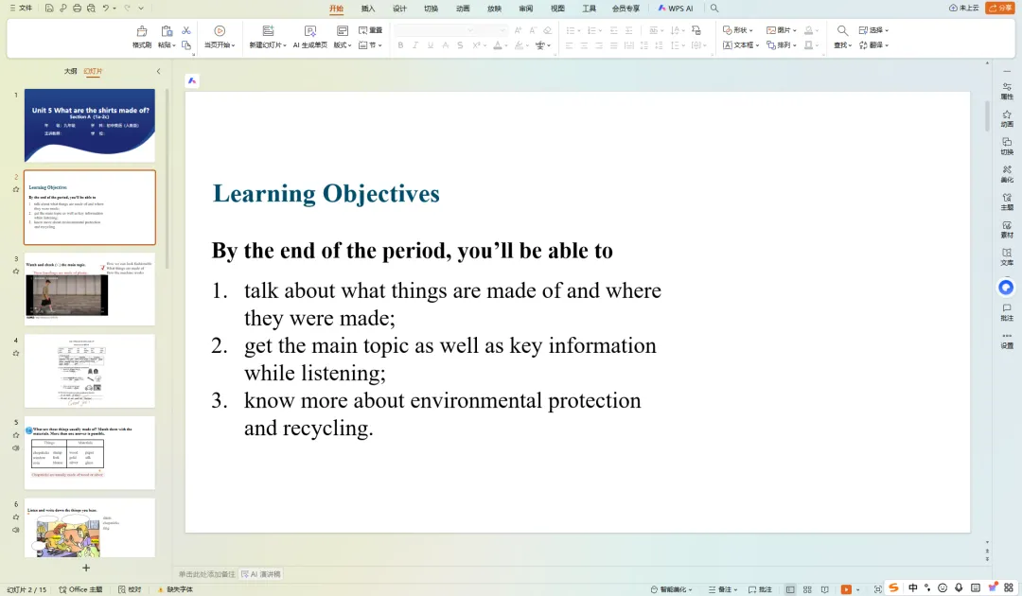
Task: Open Settings (设置) in right sidebar
Action: [x=1007, y=341]
